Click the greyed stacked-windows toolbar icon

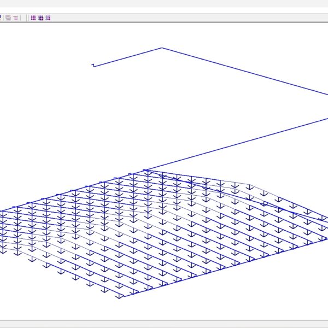(x=8, y=18)
